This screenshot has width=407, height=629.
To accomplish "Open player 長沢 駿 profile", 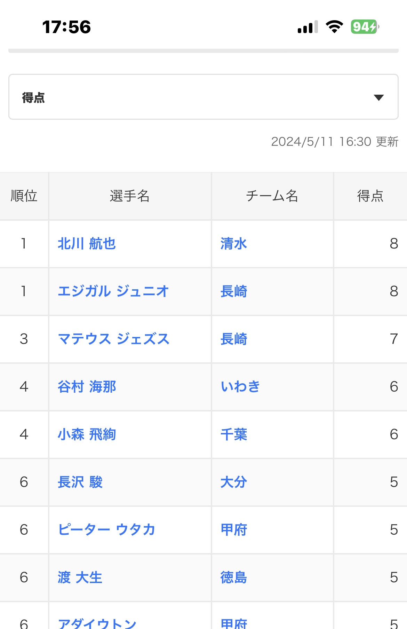I will pyautogui.click(x=80, y=482).
